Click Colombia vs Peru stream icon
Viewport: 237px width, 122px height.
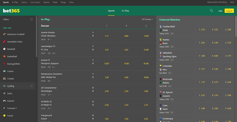(x=170, y=73)
